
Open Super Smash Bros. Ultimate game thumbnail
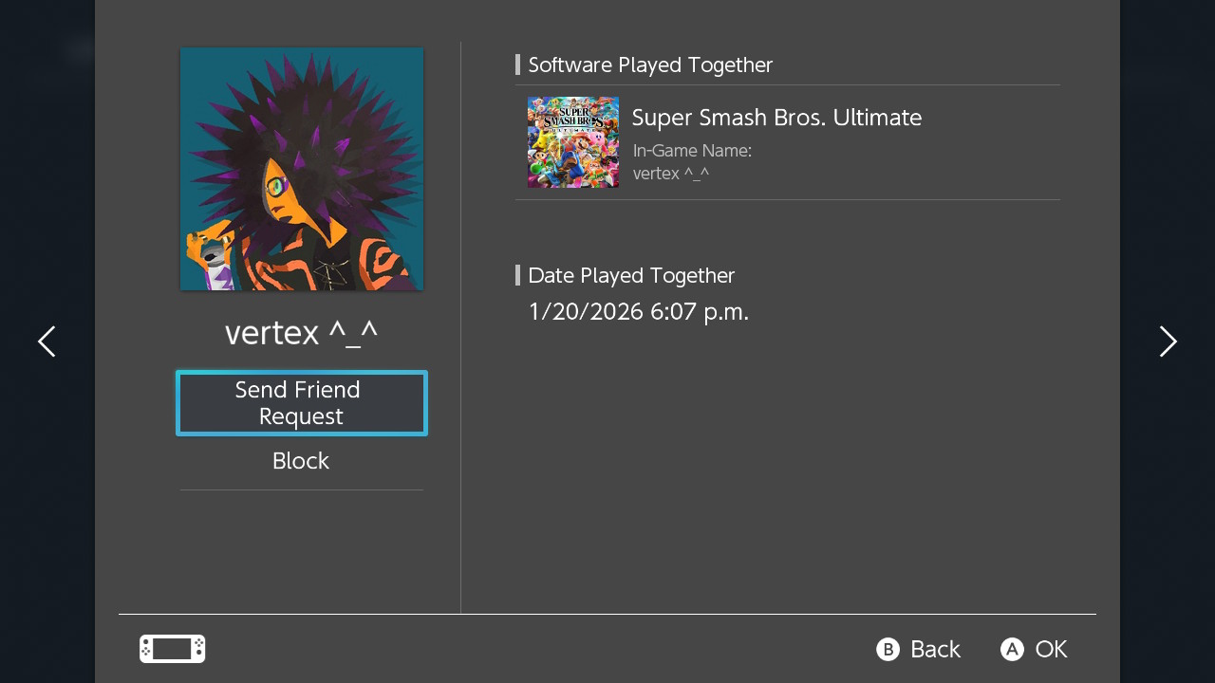(x=573, y=142)
